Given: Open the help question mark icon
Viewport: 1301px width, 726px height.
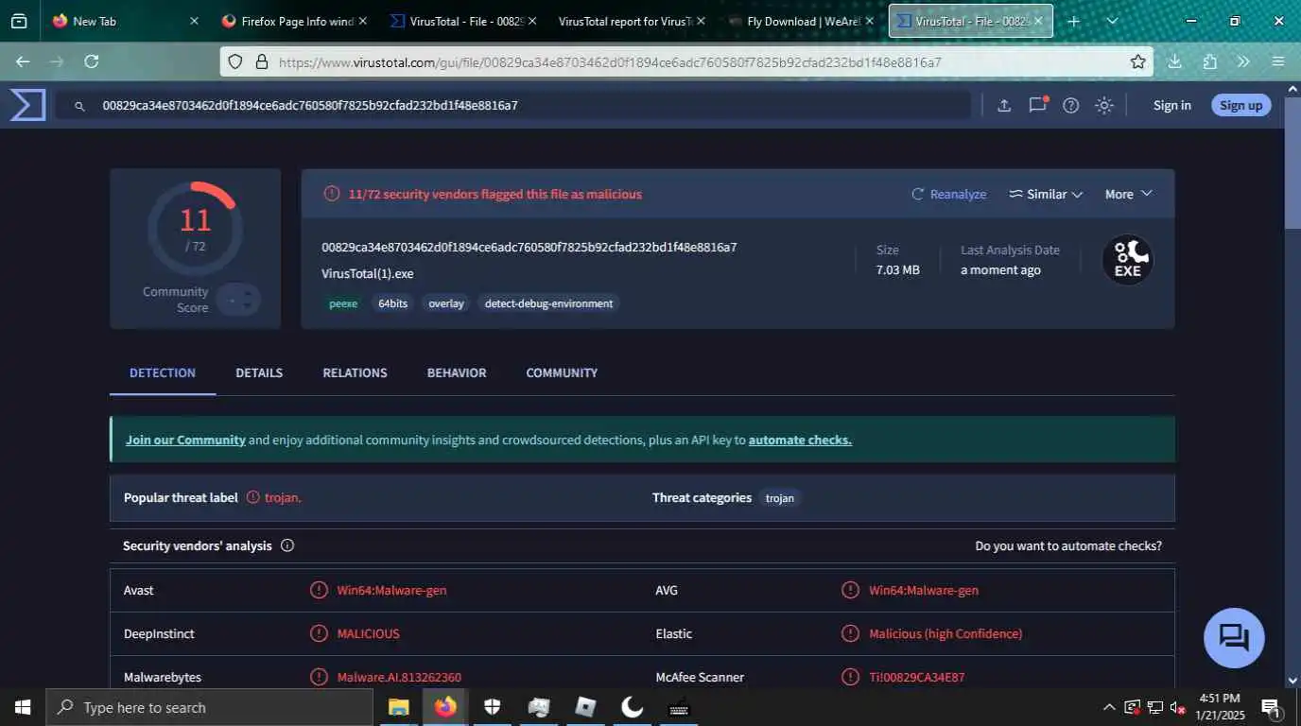Looking at the screenshot, I should click(1070, 106).
